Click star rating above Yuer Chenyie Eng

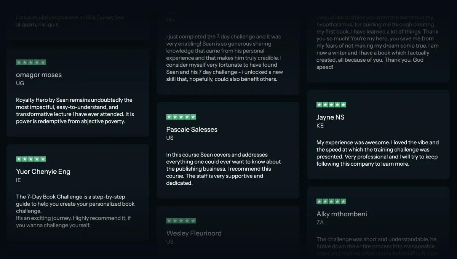tap(31, 159)
